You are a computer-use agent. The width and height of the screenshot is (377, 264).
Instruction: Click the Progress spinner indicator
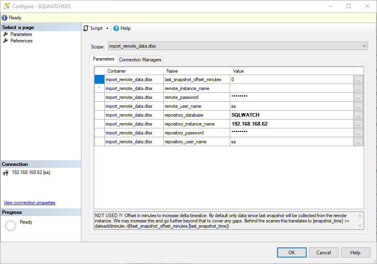point(11,226)
